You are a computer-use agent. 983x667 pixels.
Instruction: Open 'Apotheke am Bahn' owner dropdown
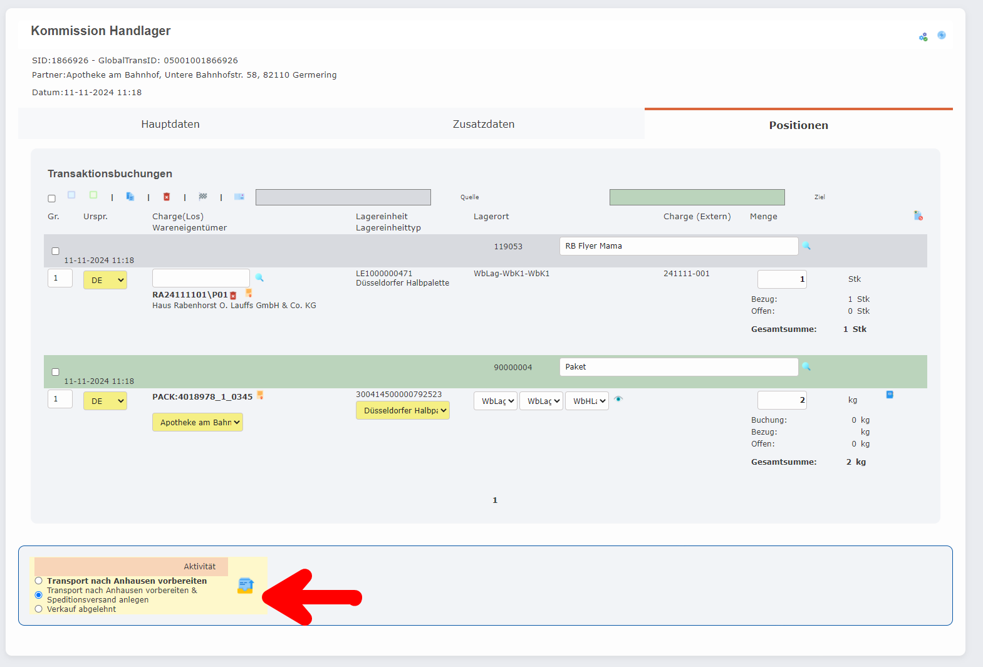click(x=197, y=422)
